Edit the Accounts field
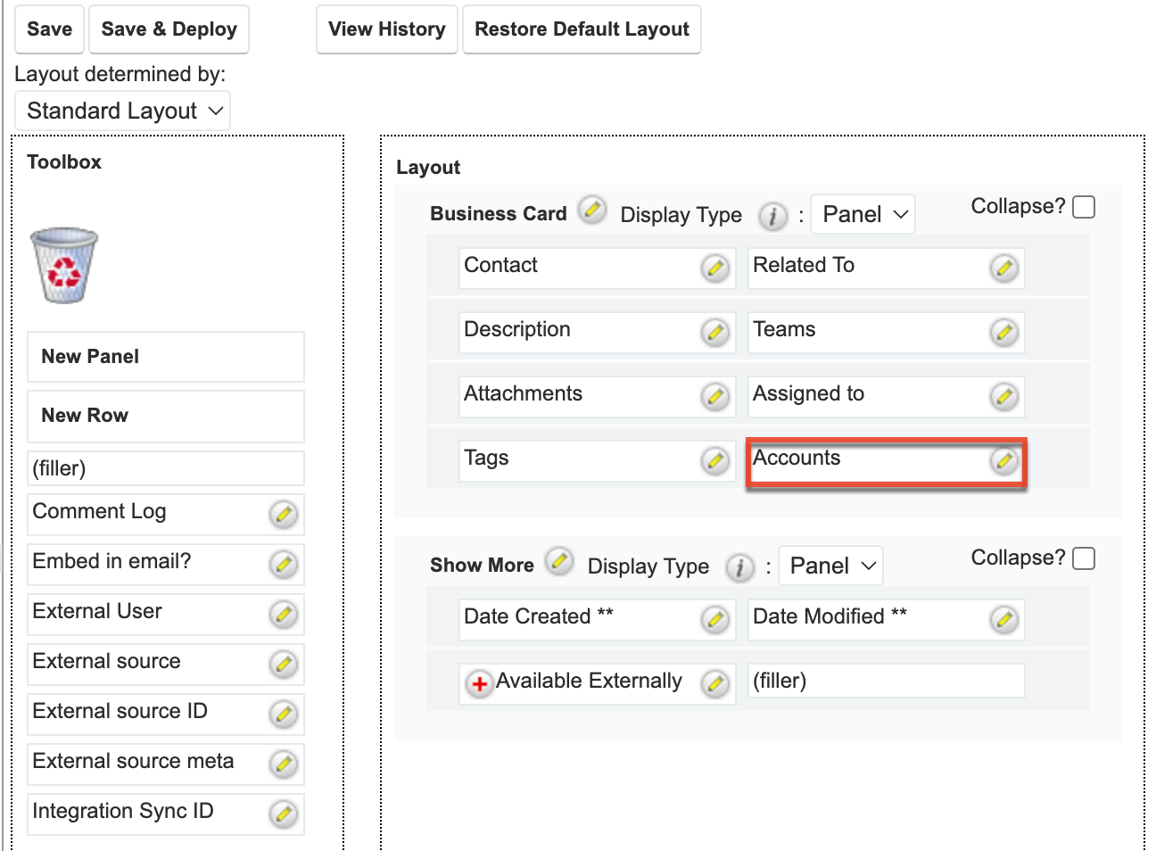 tap(1004, 461)
